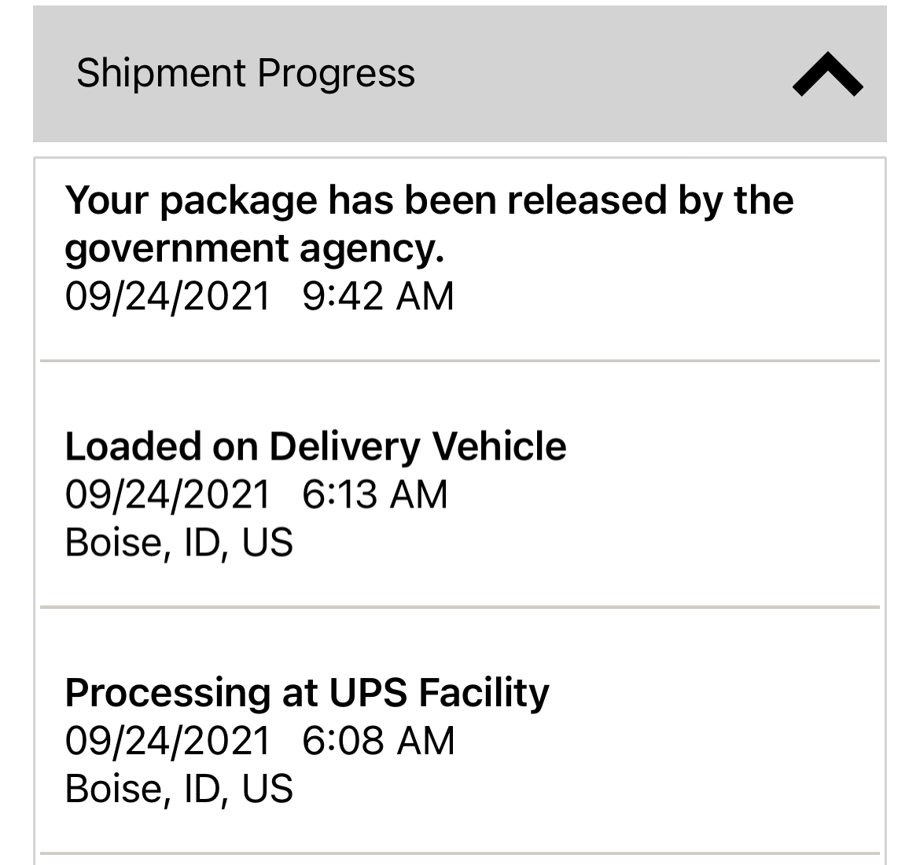Image resolution: width=920 pixels, height=865 pixels.
Task: Click the word Shipment in the header
Action: (161, 73)
